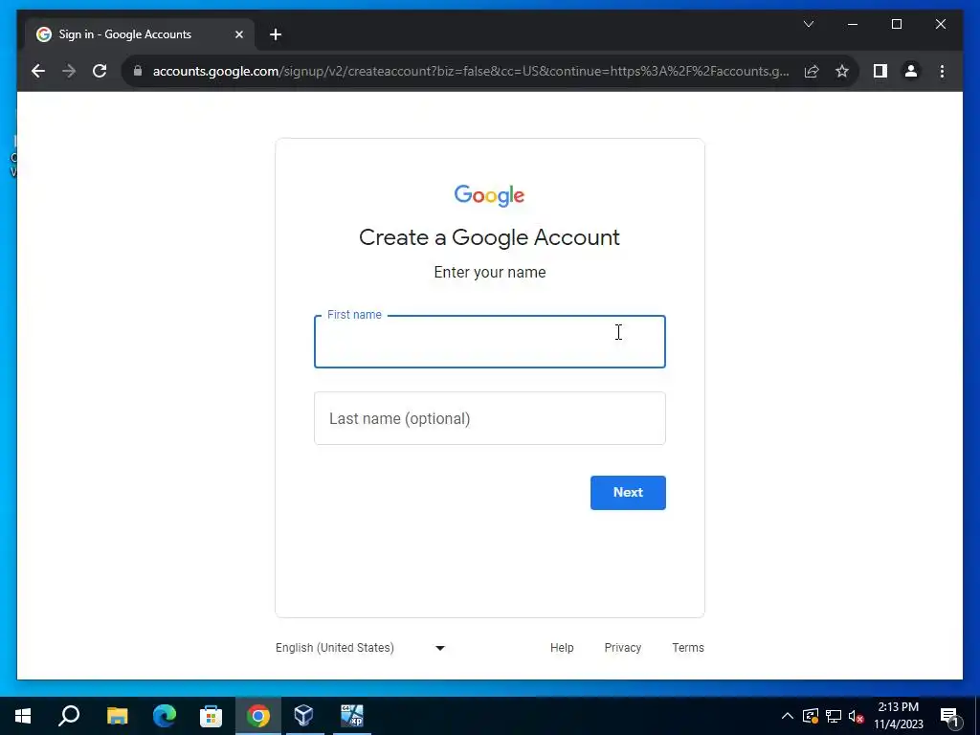Screen dimensions: 980x735
Task: Open the tab search chevron
Action: [x=808, y=24]
